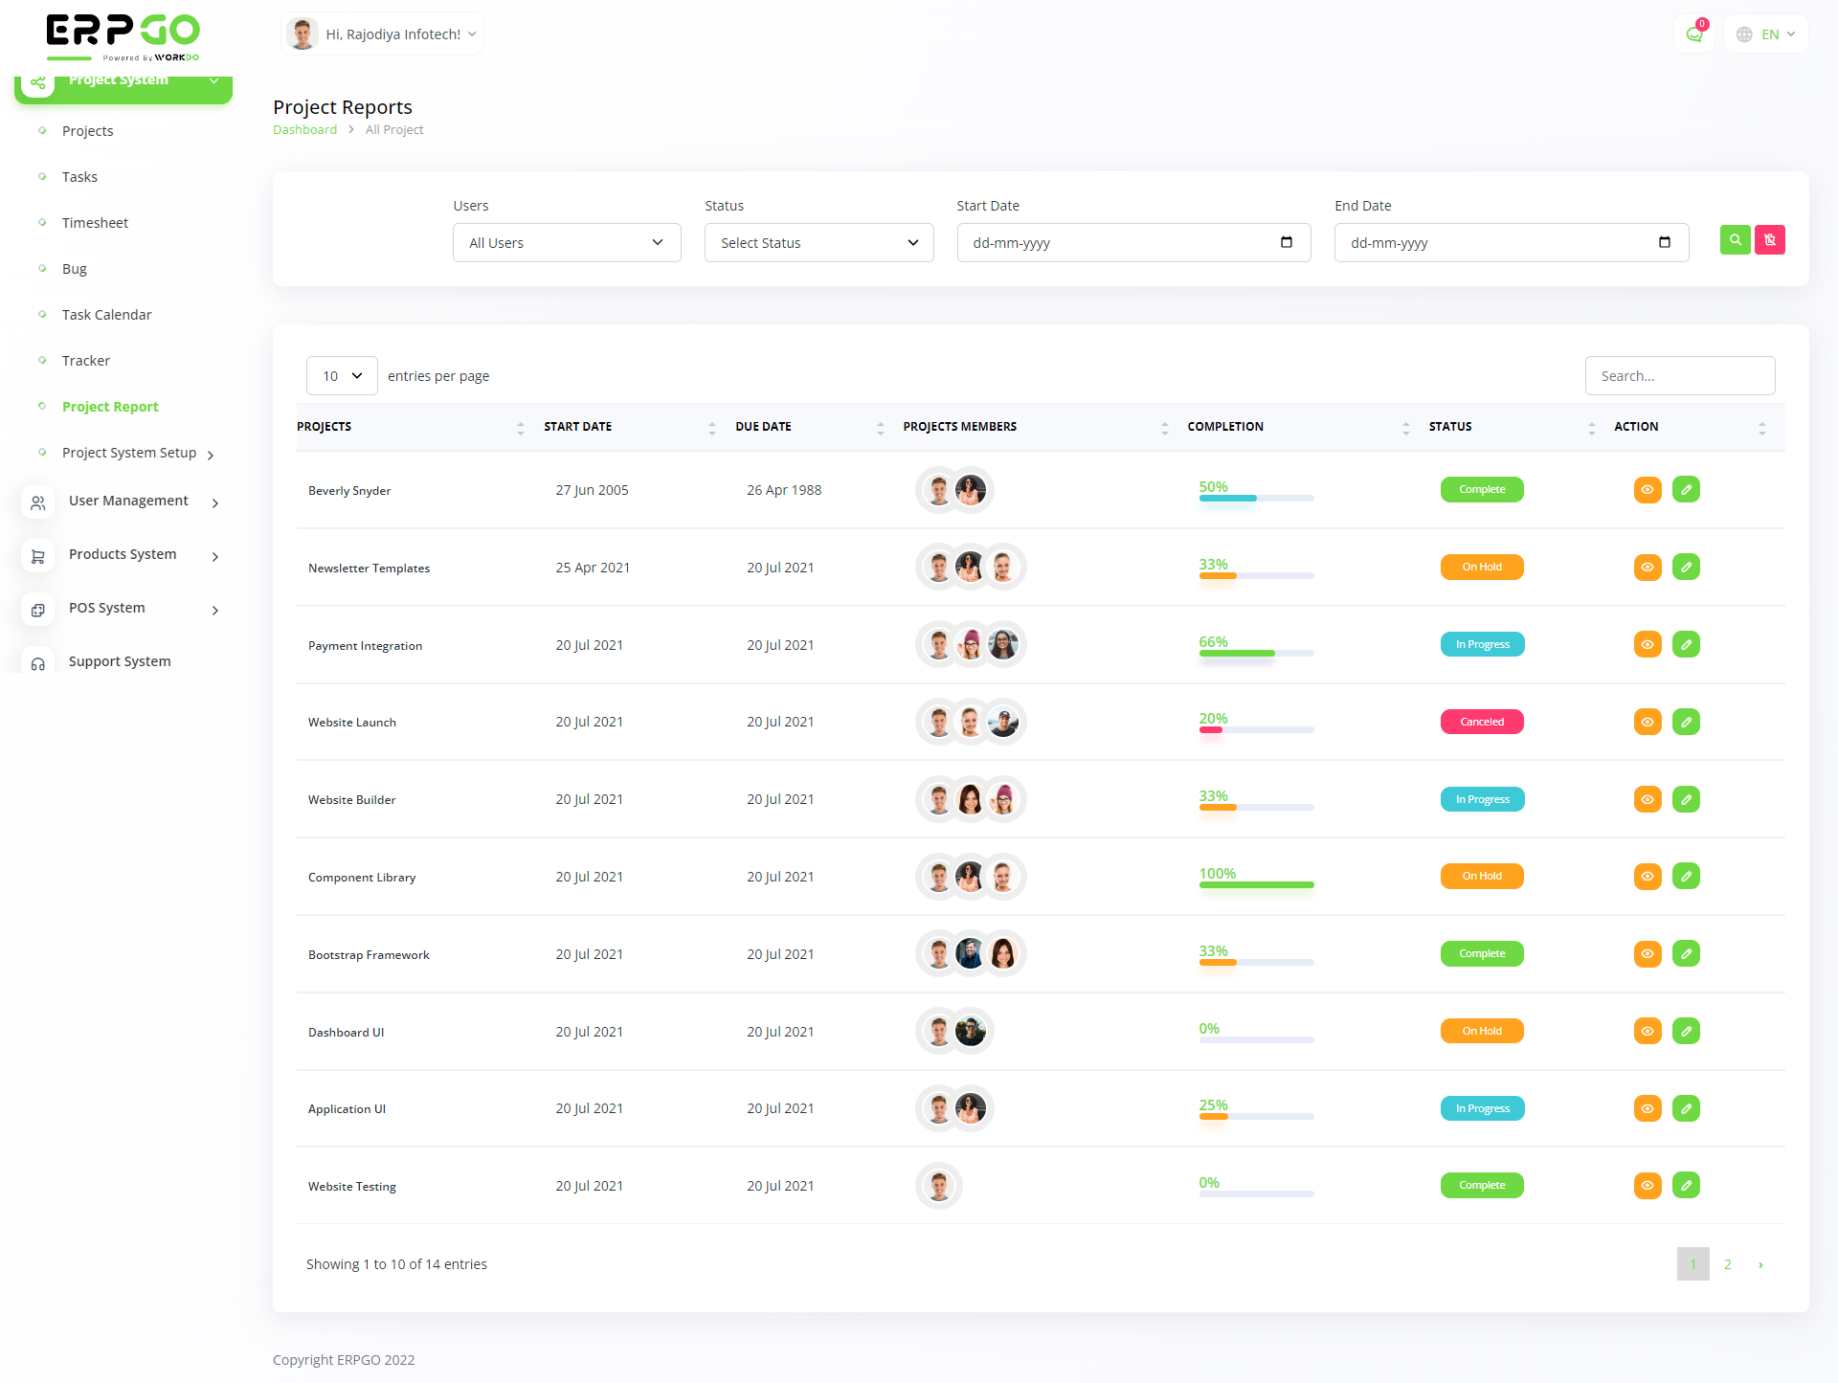Edit the Newsletter Templates project
The height and width of the screenshot is (1383, 1838).
[1686, 568]
